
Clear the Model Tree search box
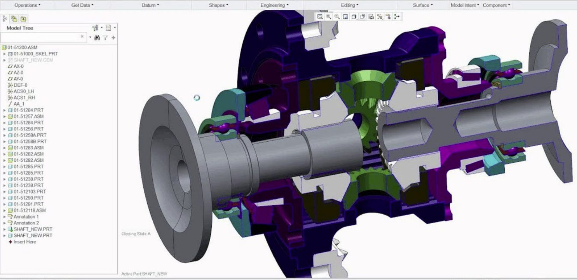click(82, 37)
